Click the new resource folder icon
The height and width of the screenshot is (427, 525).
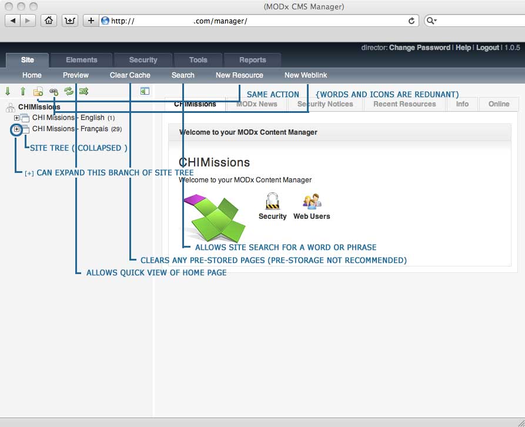38,91
